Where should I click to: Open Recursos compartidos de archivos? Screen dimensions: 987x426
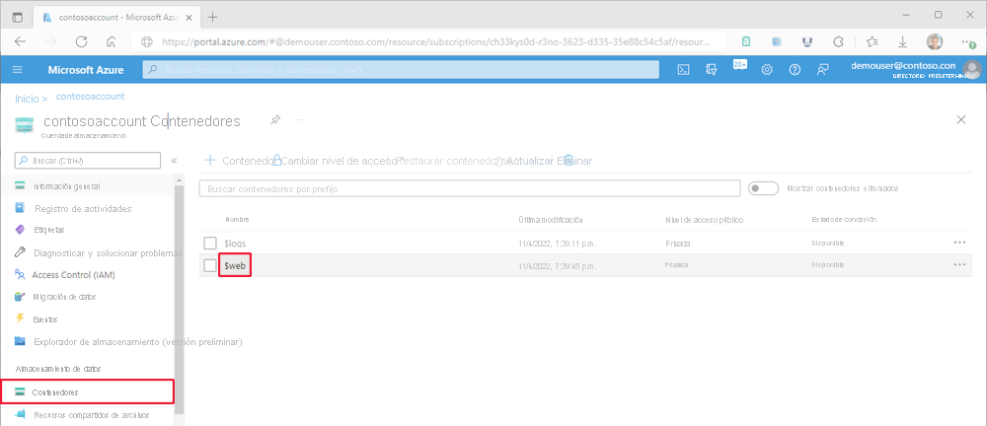coord(82,415)
